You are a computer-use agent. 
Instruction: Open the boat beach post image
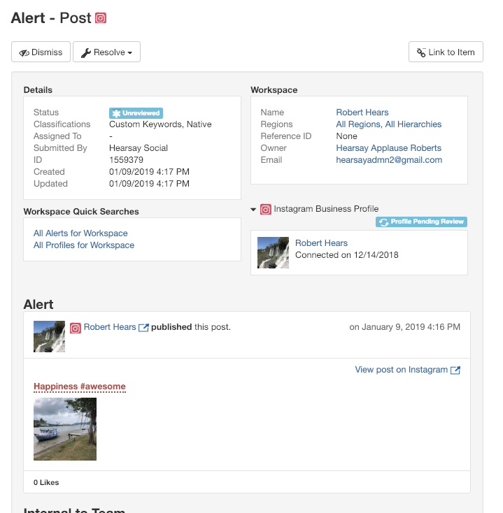(x=65, y=429)
